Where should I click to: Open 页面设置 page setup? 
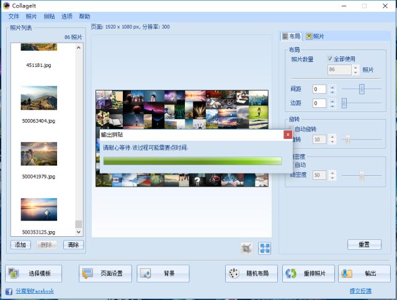[x=105, y=273]
